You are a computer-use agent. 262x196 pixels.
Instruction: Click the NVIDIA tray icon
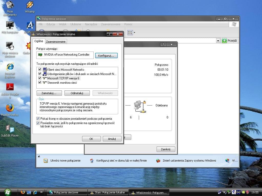click(243, 192)
